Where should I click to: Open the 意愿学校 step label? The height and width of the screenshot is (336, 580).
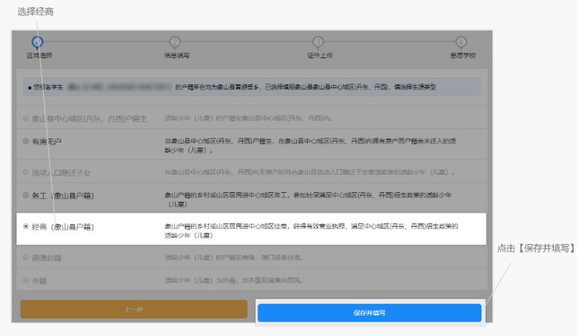tap(461, 56)
